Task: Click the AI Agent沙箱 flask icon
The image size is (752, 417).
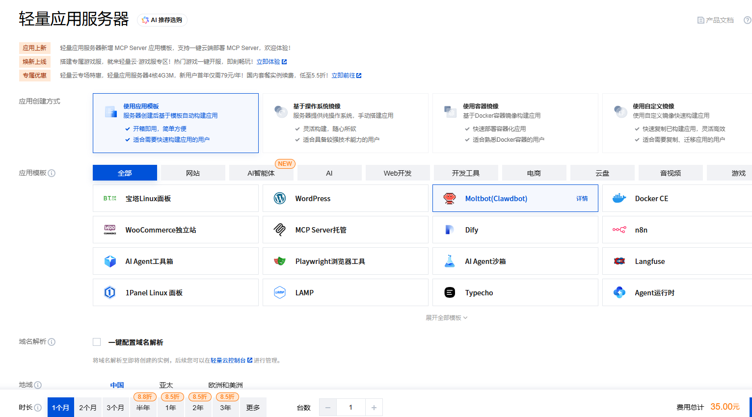Action: coord(450,261)
